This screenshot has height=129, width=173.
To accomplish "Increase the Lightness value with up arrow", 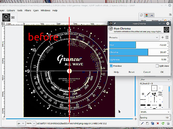I will [168, 58].
